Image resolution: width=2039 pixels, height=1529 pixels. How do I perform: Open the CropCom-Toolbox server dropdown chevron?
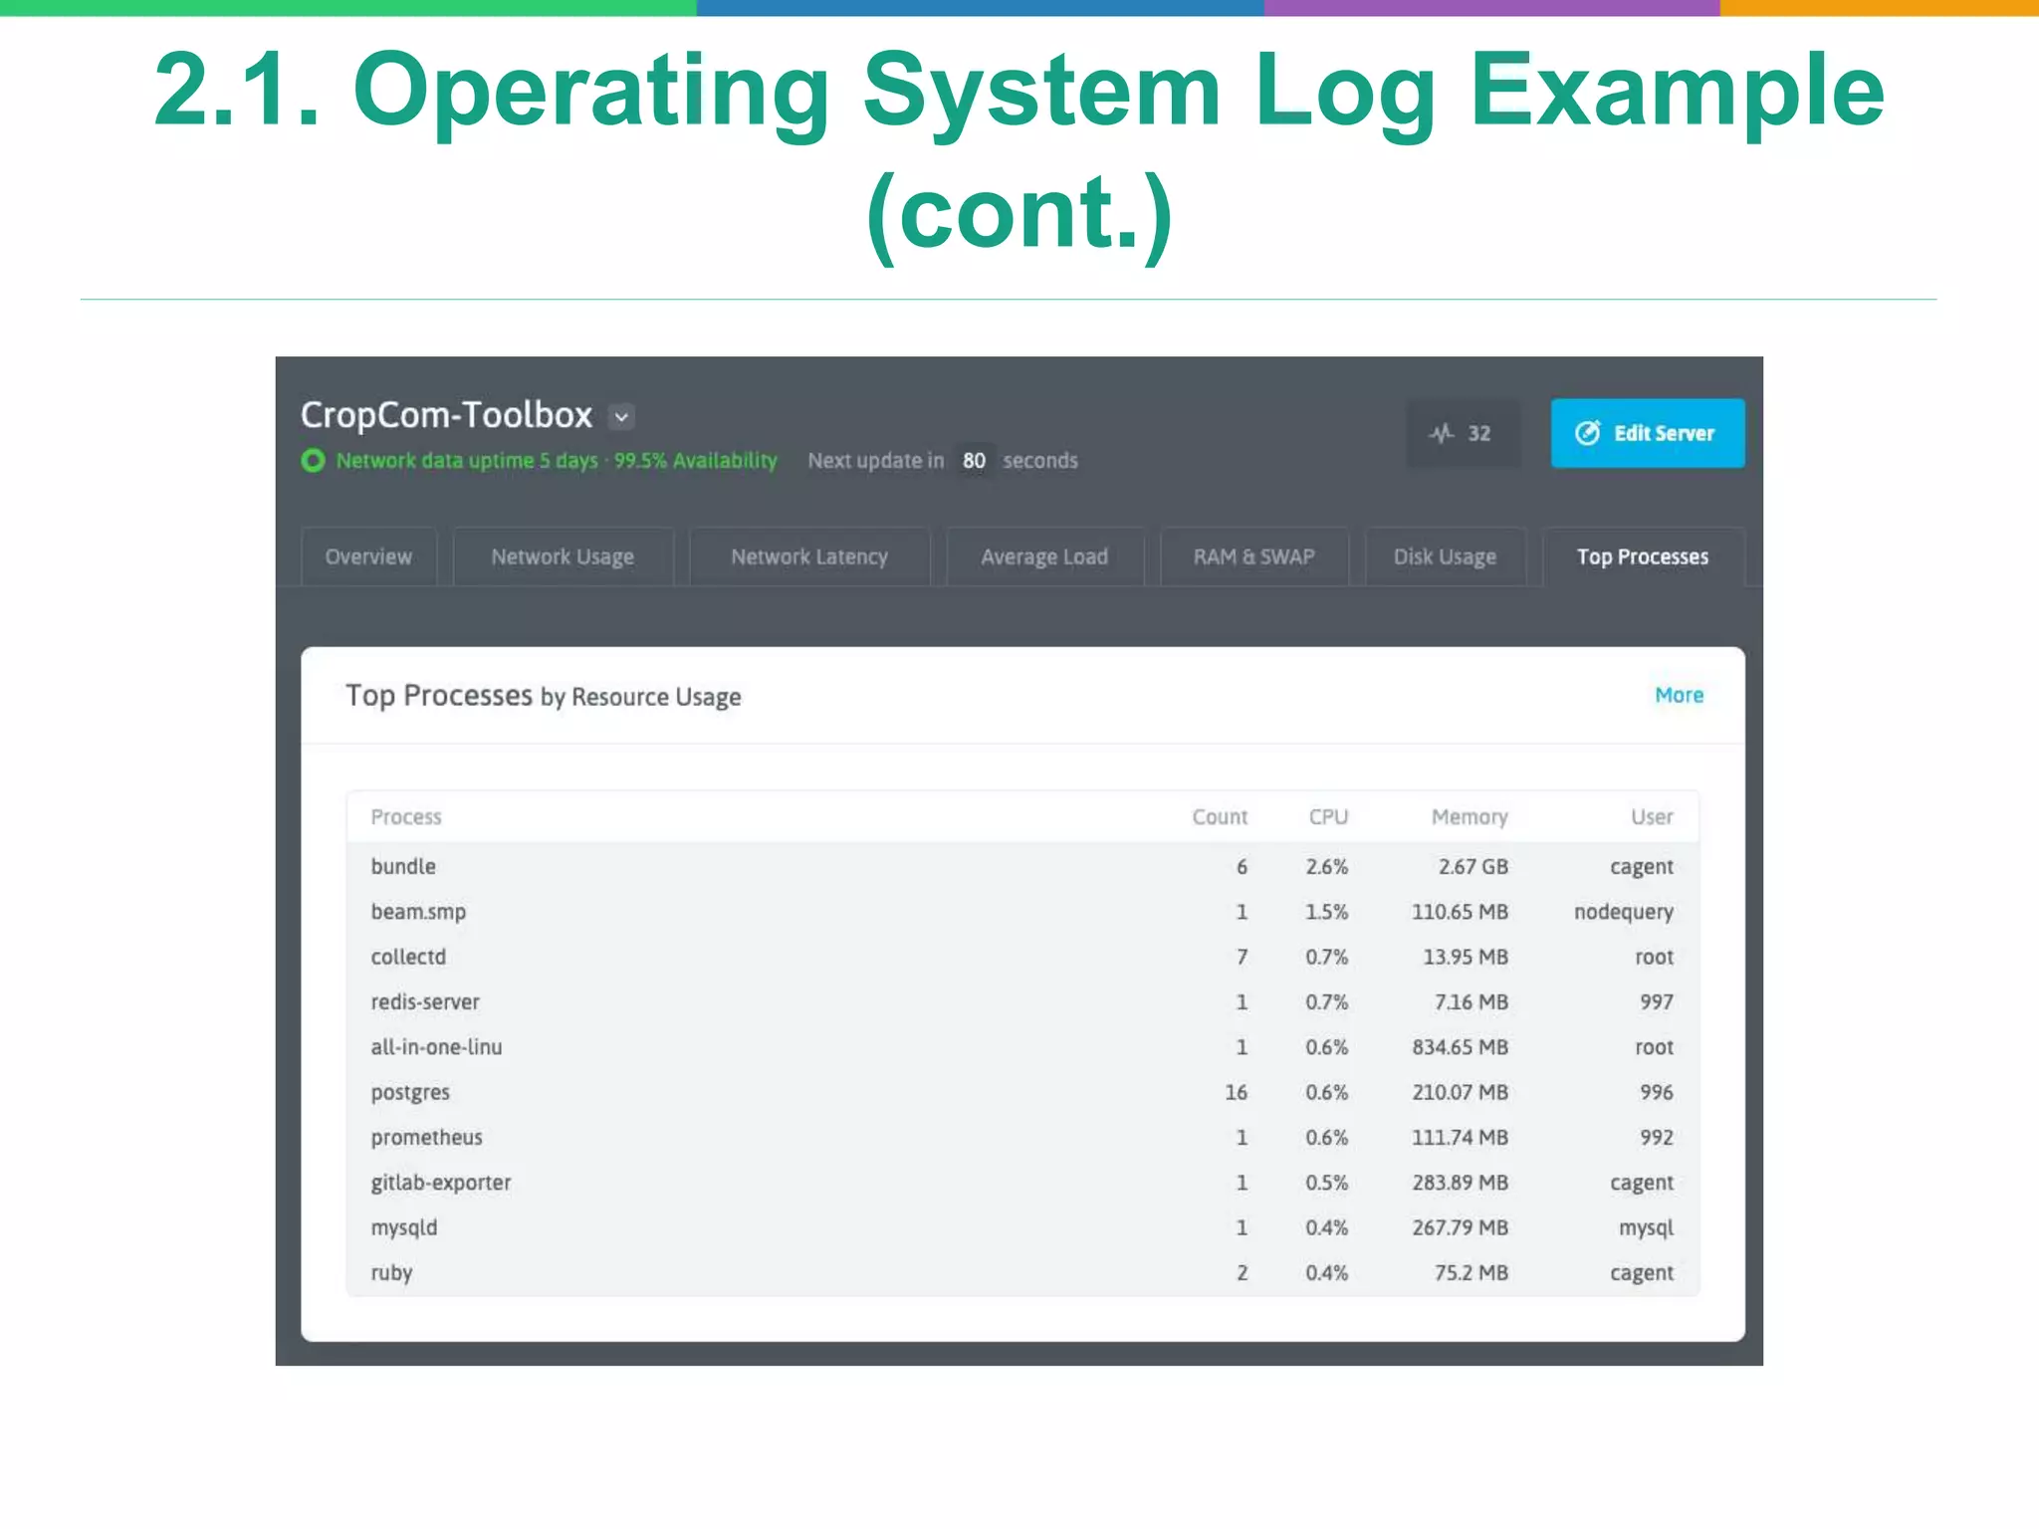click(621, 416)
